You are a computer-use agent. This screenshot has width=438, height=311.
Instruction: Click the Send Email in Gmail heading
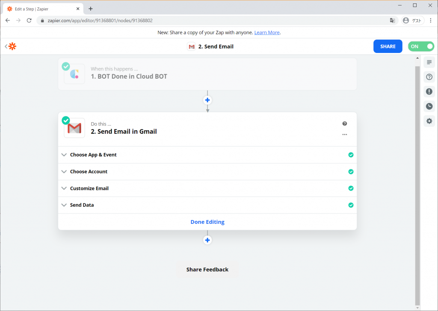(124, 132)
